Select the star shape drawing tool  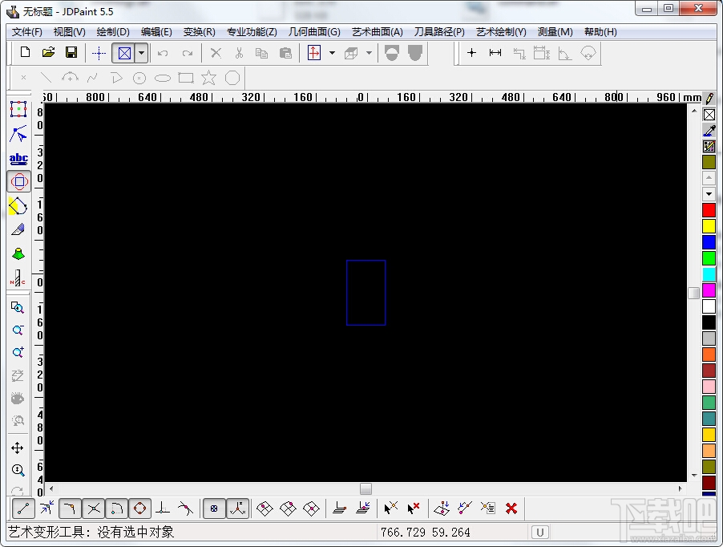[x=209, y=78]
